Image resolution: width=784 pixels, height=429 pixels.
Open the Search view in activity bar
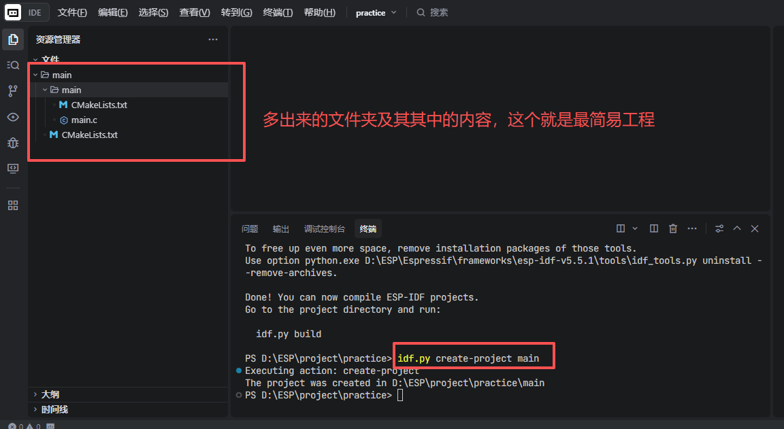coord(13,65)
